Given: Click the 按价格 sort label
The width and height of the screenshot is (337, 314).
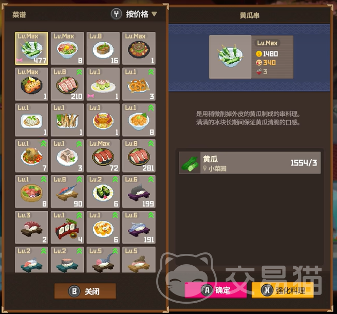Looking at the screenshot, I should [137, 14].
